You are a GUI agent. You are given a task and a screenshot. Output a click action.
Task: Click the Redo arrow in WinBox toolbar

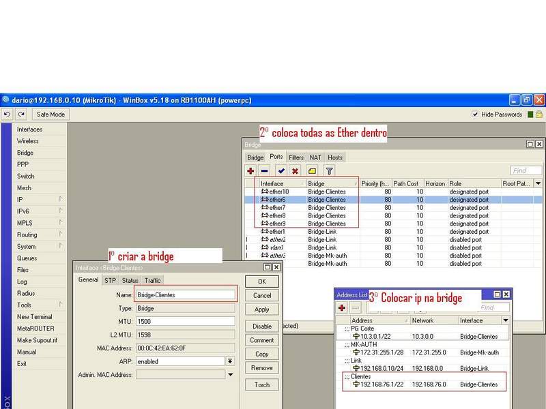point(21,114)
